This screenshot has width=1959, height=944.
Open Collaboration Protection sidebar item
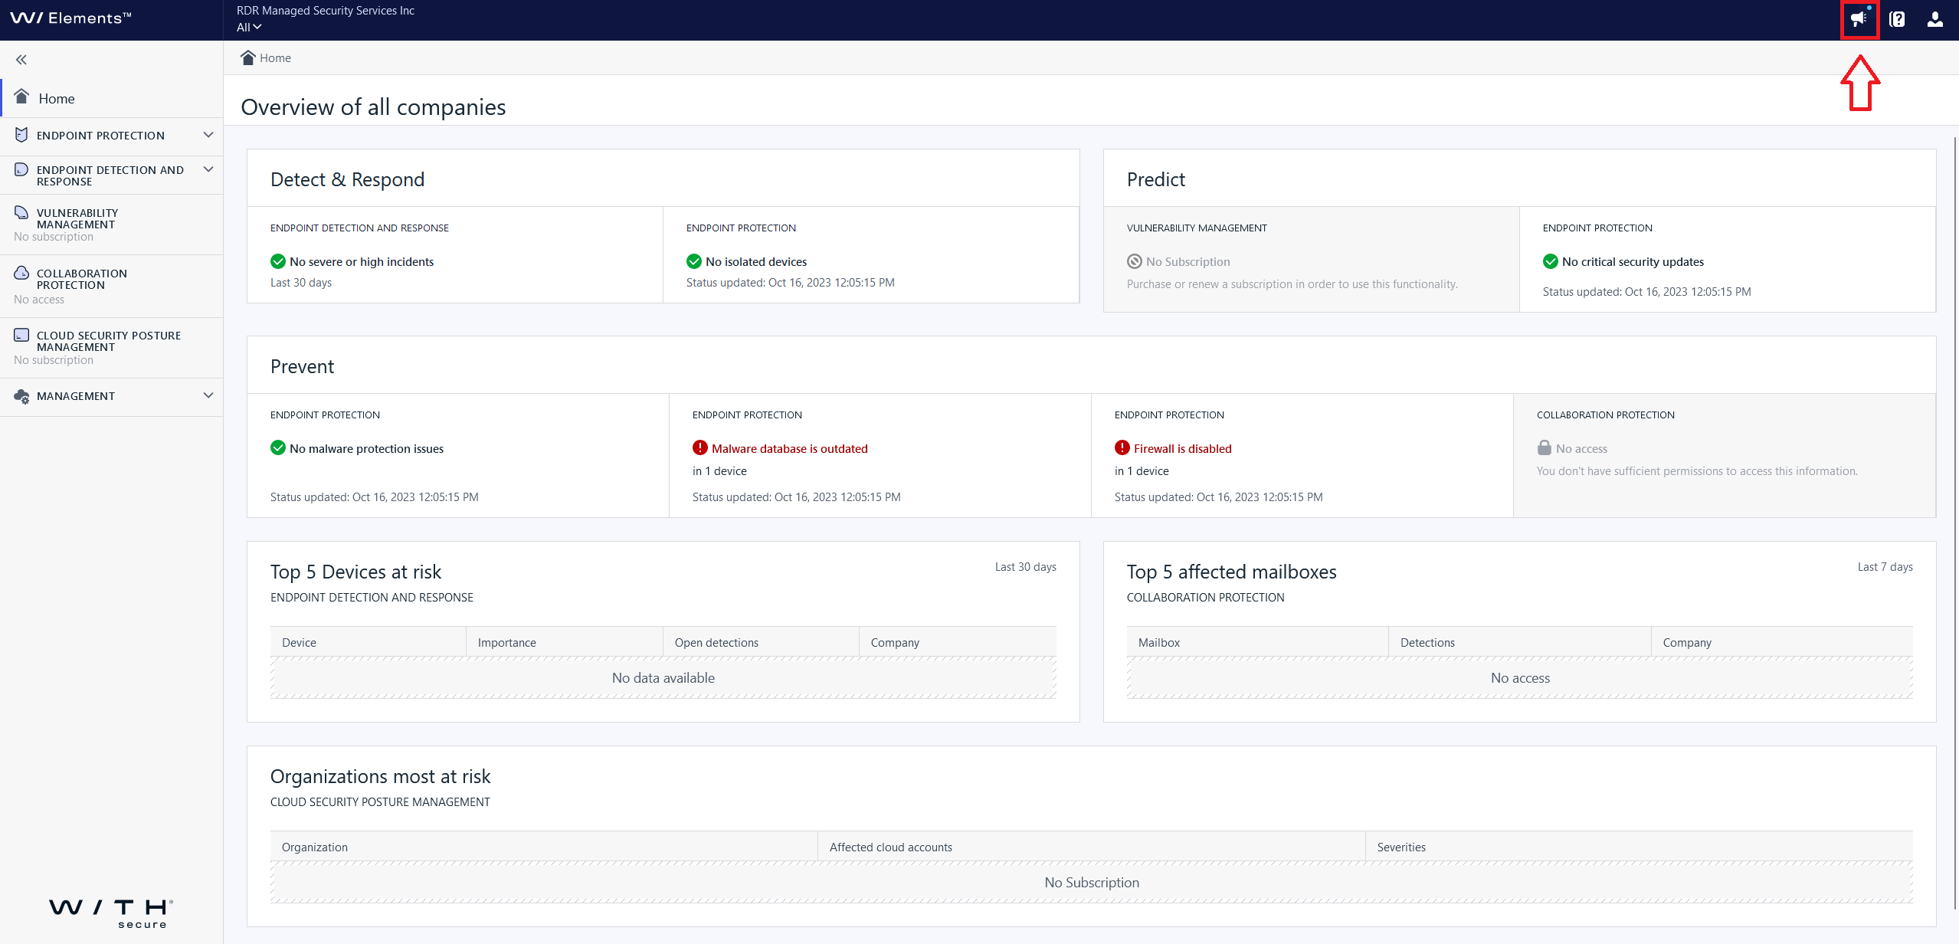pyautogui.click(x=112, y=286)
